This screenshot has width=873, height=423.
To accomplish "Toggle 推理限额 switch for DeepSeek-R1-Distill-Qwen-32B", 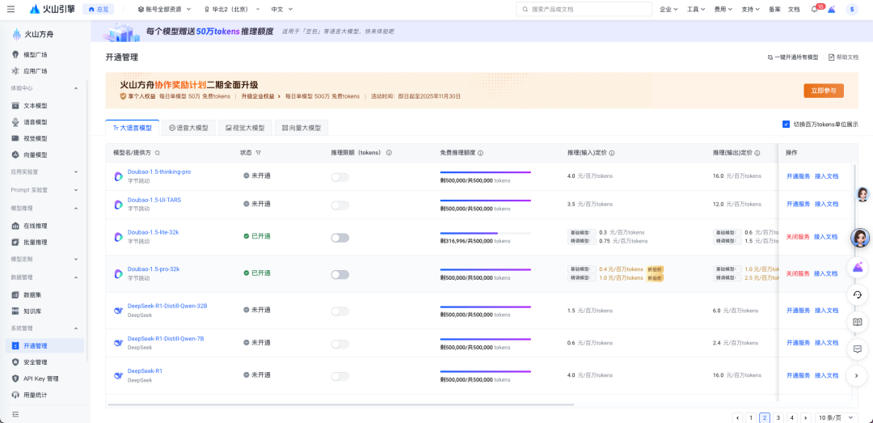I will [340, 311].
